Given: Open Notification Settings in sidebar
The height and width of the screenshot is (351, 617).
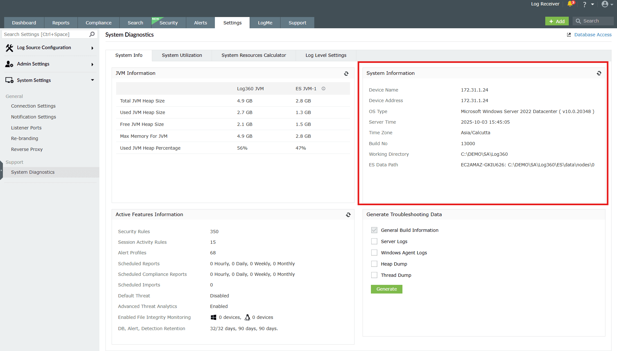Looking at the screenshot, I should 33,117.
